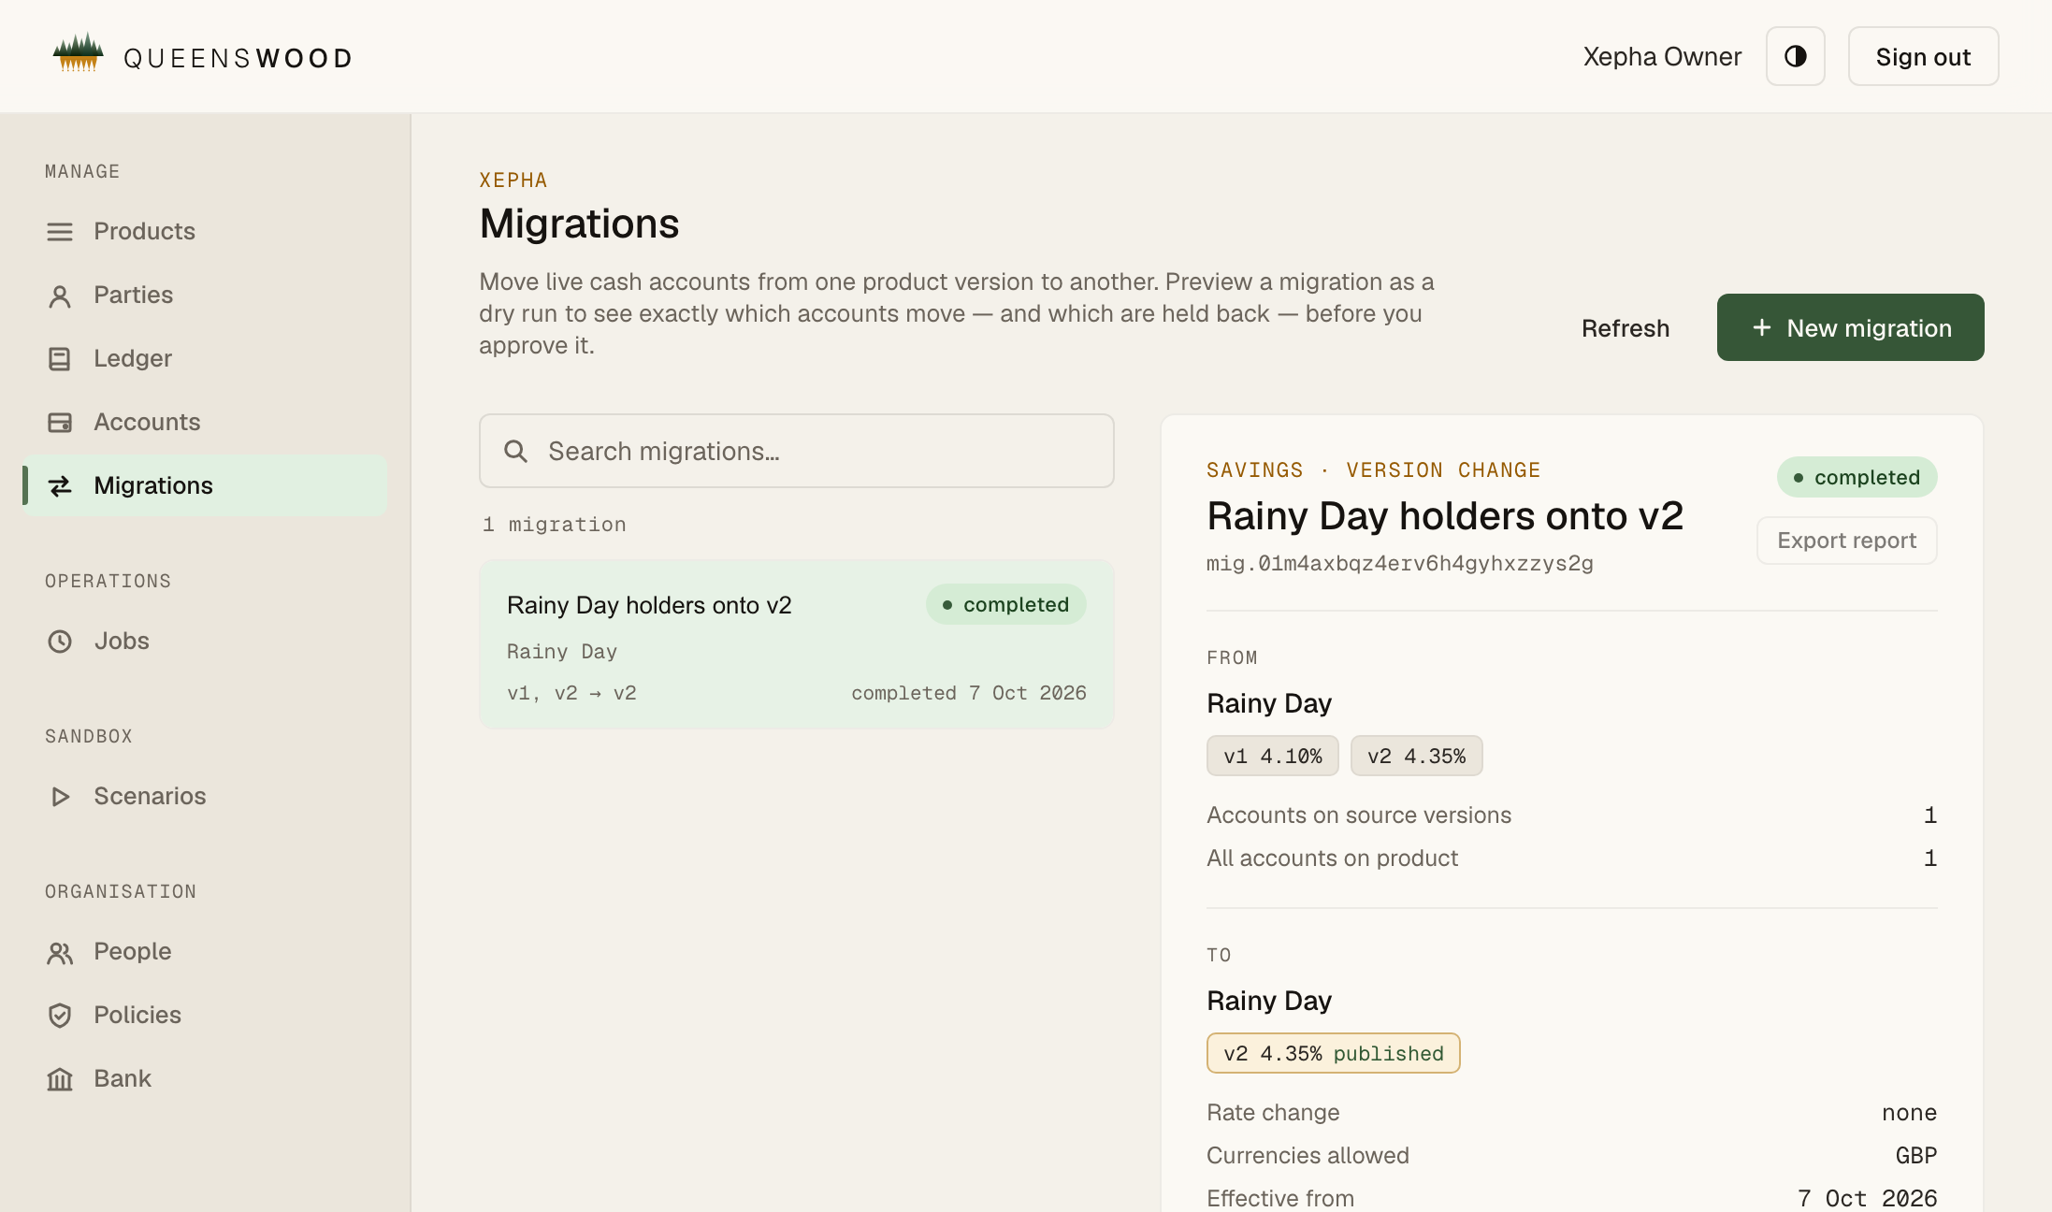Click the Products list icon in sidebar
Viewport: 2052px width, 1212px height.
tap(60, 231)
